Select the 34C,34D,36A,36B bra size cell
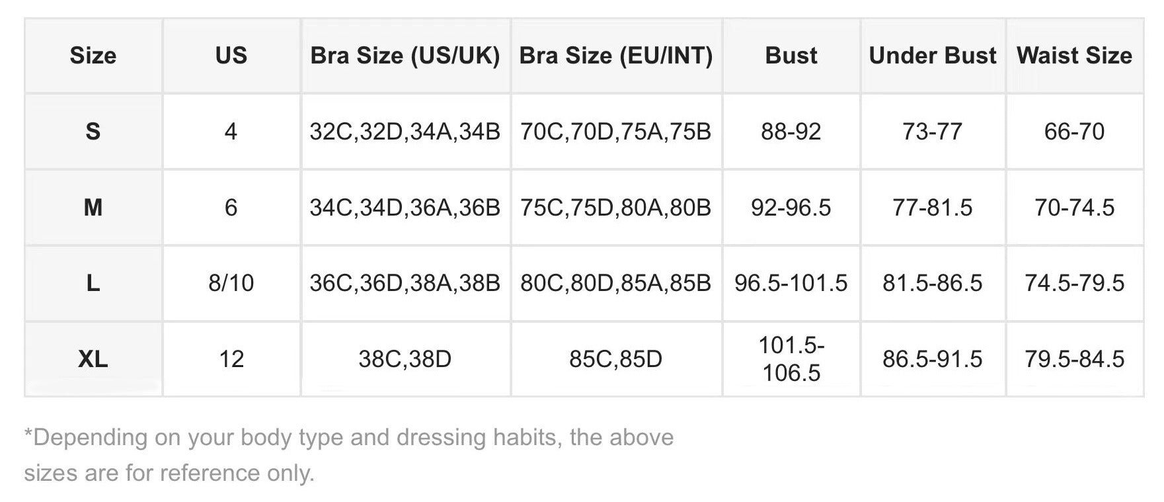This screenshot has height=502, width=1164. (405, 208)
